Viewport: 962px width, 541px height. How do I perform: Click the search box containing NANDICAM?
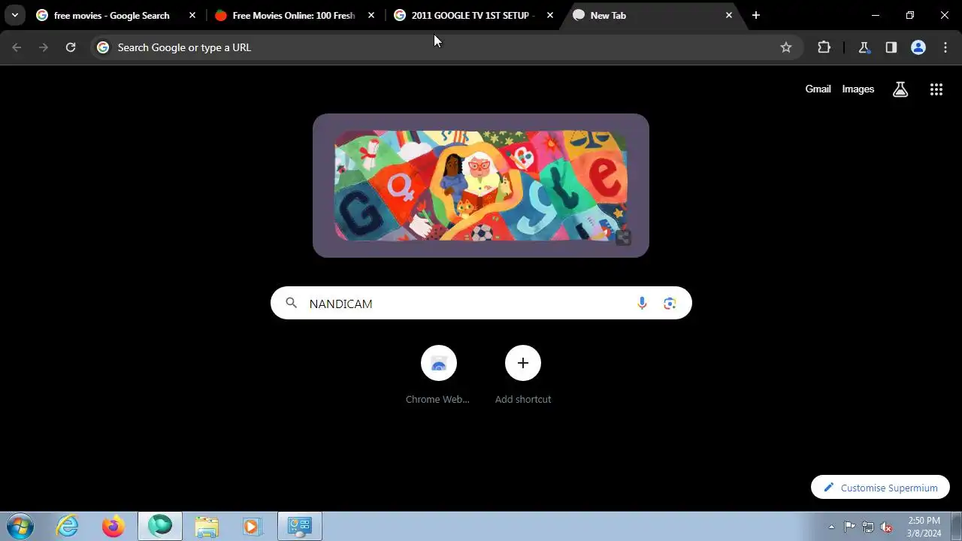(x=481, y=303)
